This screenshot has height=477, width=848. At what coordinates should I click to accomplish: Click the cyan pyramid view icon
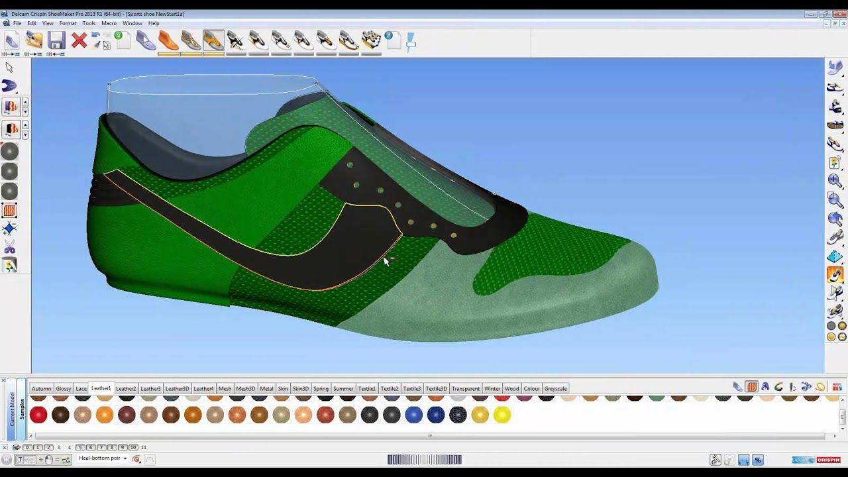tap(835, 256)
